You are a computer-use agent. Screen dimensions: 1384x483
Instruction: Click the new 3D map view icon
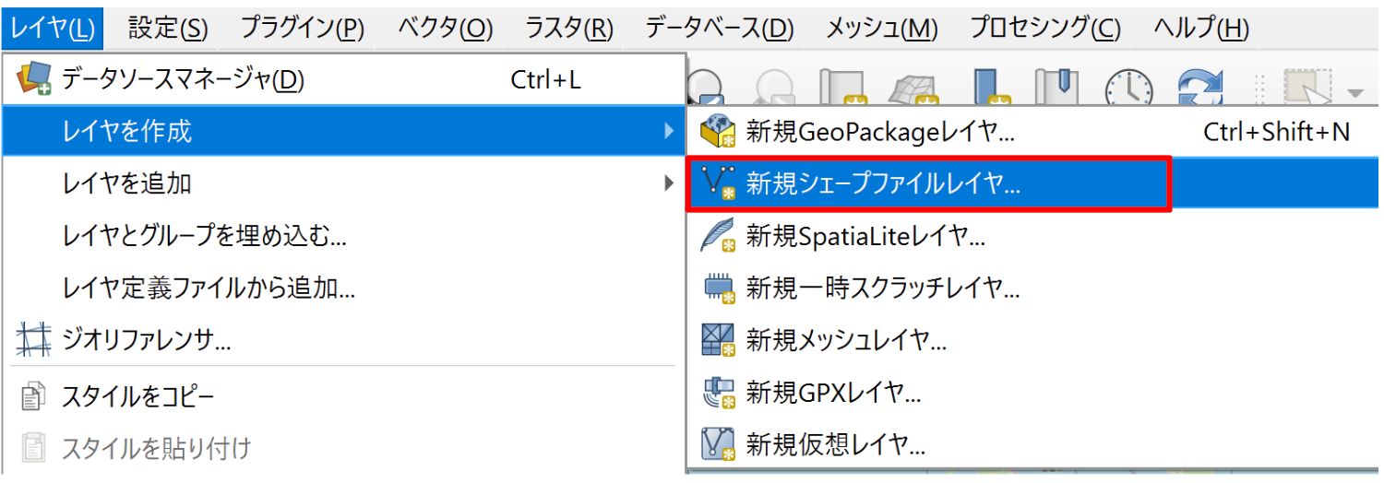[913, 88]
